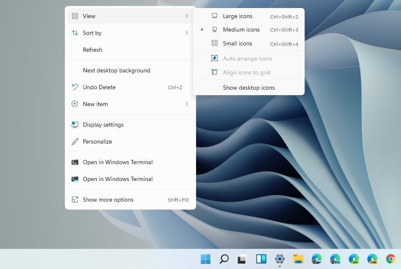This screenshot has width=401, height=269.
Task: Toggle Show desktop icons
Action: [249, 88]
